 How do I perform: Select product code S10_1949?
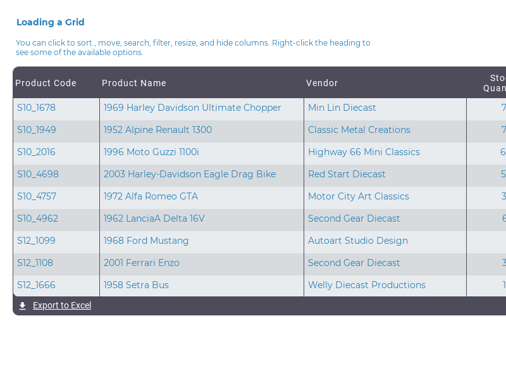36,130
